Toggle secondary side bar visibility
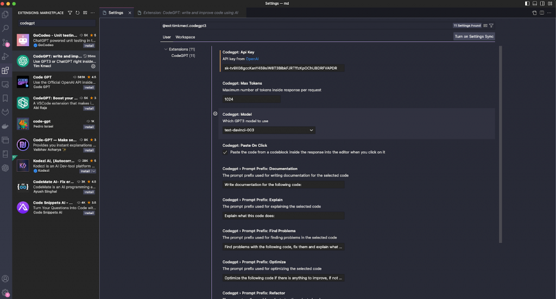556x299 pixels. pyautogui.click(x=542, y=4)
